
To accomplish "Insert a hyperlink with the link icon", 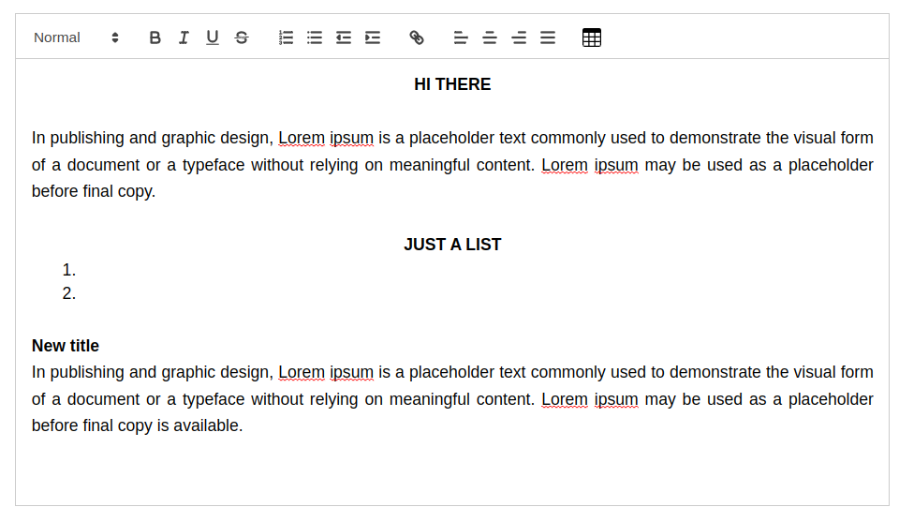I will (417, 37).
